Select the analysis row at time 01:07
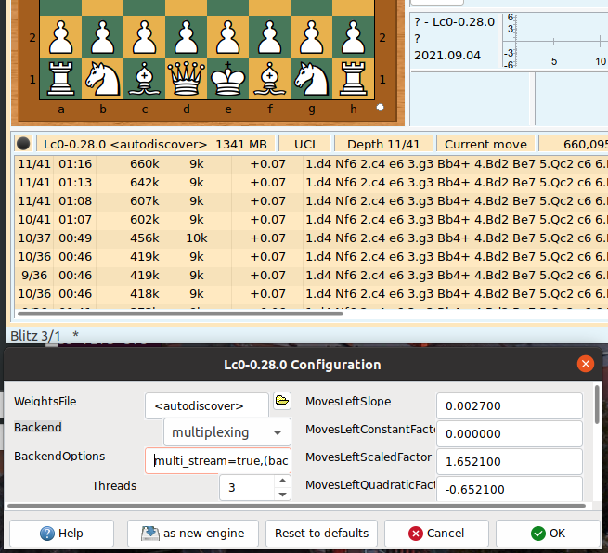Image resolution: width=608 pixels, height=553 pixels. (311, 220)
